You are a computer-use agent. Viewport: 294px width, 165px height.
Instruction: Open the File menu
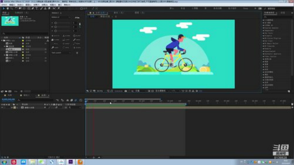click(x=4, y=4)
